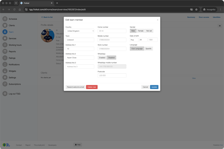Open the Notifications bell icon

[x=5, y=64]
